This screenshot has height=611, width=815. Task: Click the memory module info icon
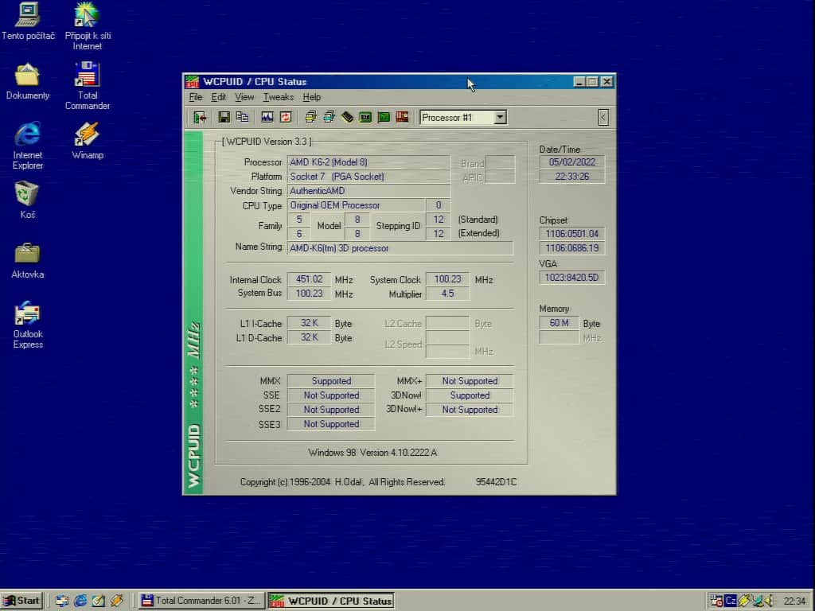click(x=347, y=118)
